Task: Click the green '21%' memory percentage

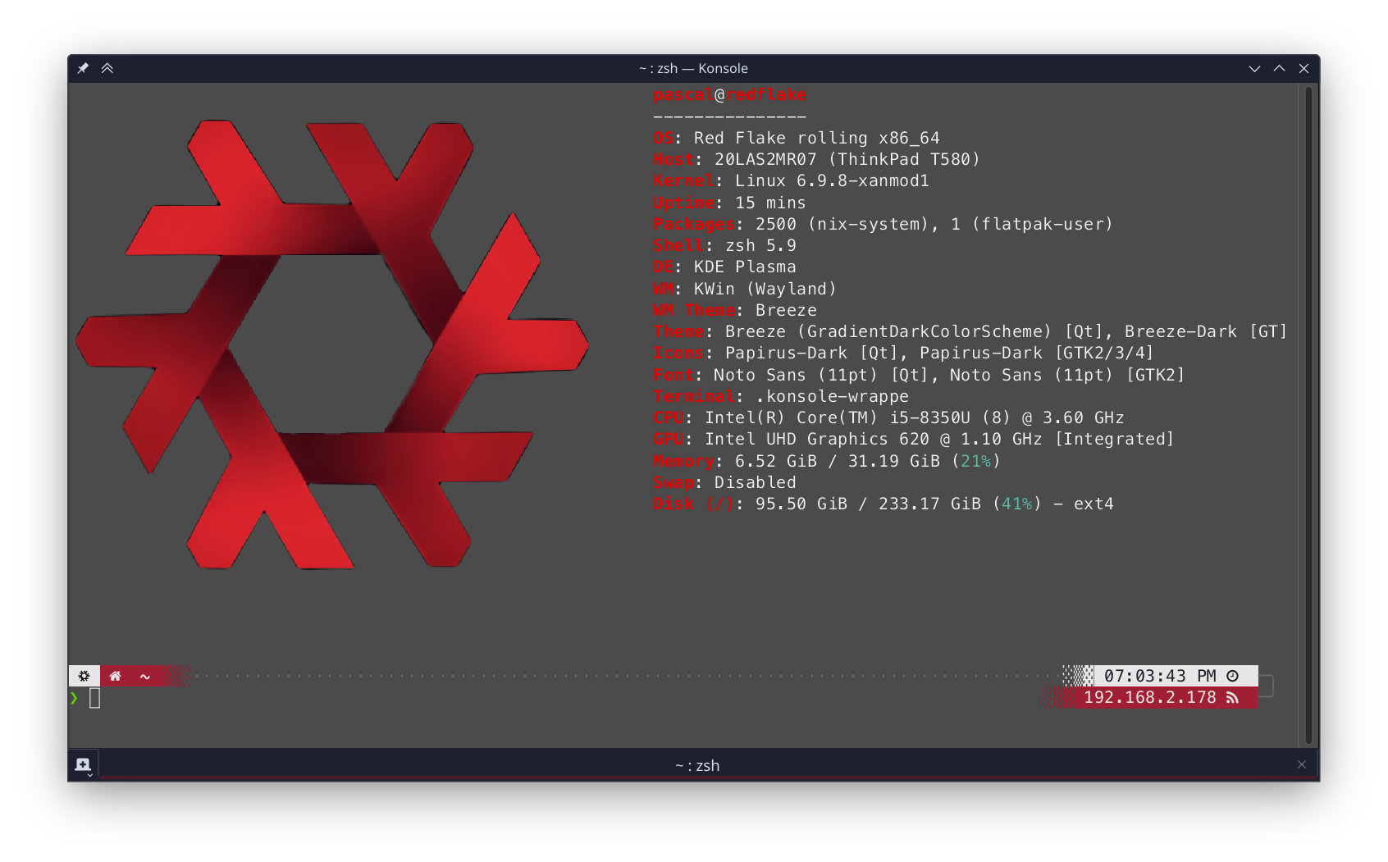Action: pos(976,461)
